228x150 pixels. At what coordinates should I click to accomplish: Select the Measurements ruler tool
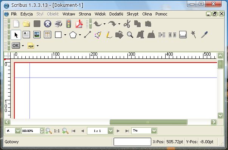pos(183,35)
